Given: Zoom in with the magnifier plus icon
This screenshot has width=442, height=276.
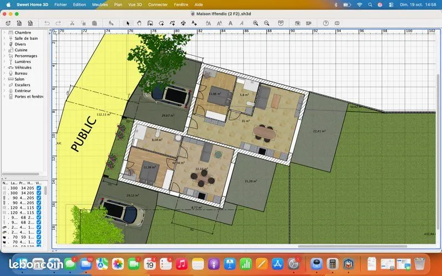Looking at the screenshot, I should click(x=255, y=23).
